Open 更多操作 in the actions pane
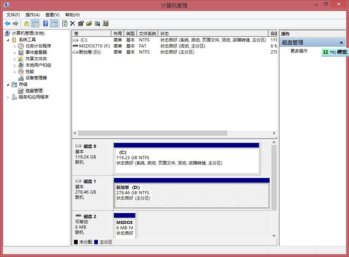Viewport: 349px width, 257px height. (x=299, y=51)
